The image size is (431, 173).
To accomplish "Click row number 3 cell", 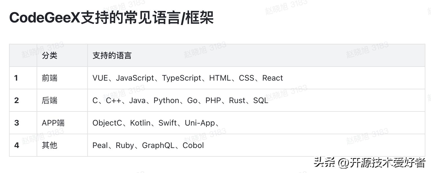I will coord(16,123).
